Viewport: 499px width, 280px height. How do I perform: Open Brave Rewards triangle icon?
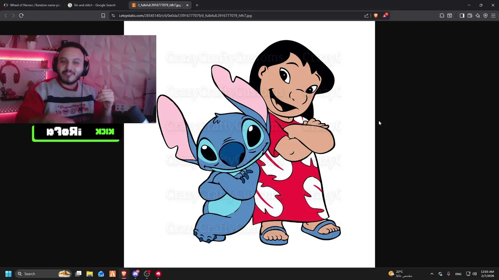[x=385, y=16]
